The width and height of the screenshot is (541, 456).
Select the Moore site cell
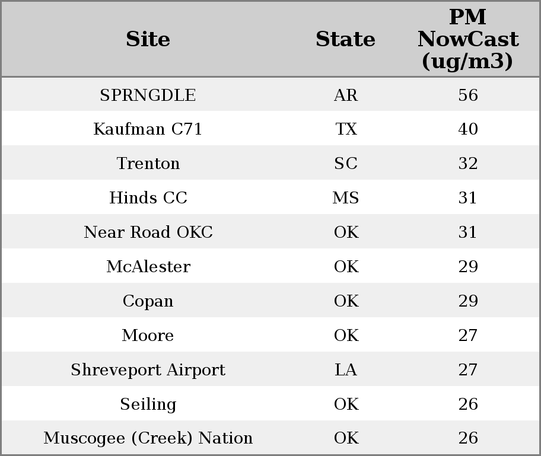(148, 336)
